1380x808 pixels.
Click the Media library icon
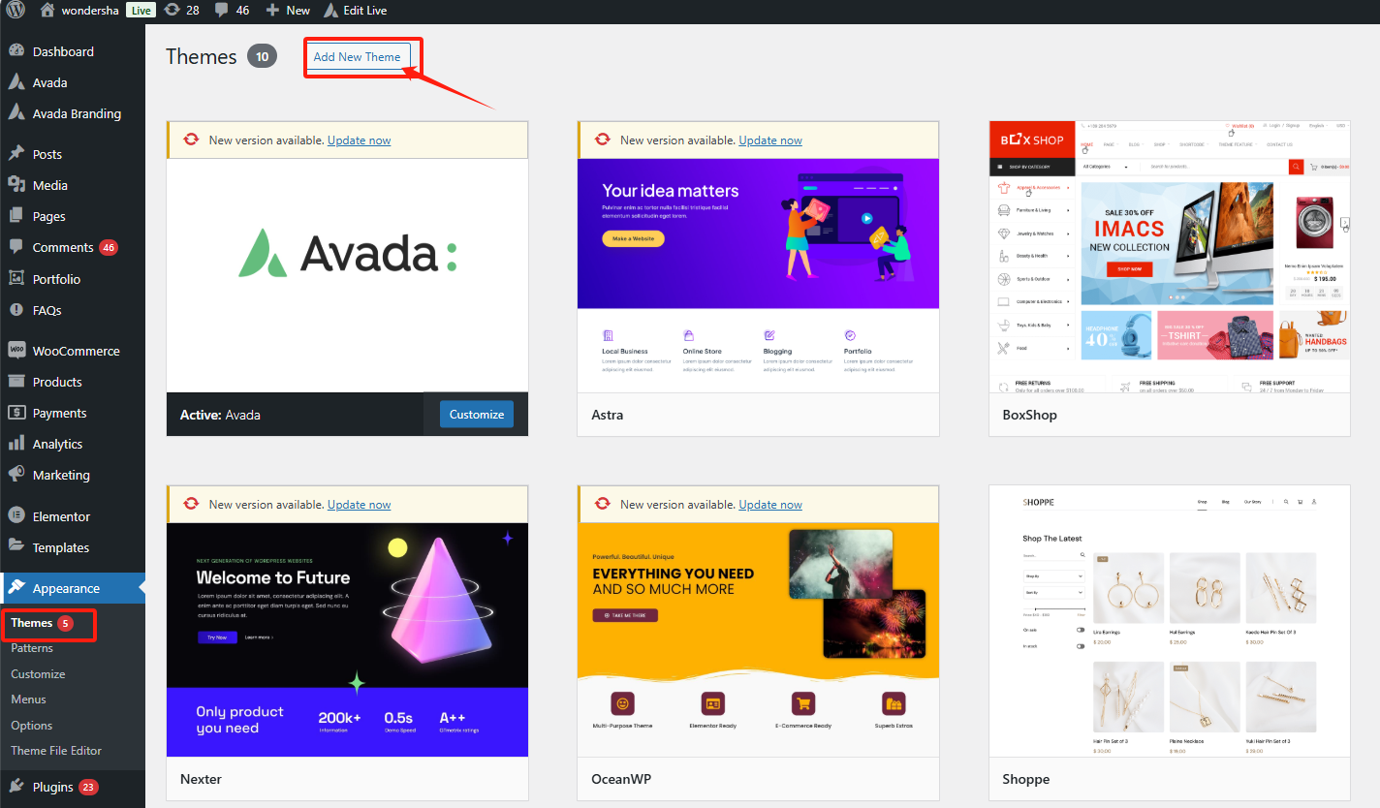pyautogui.click(x=16, y=185)
